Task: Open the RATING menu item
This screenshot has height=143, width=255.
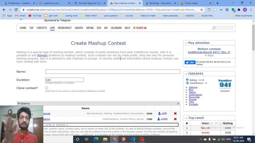Action: [x=90, y=28]
